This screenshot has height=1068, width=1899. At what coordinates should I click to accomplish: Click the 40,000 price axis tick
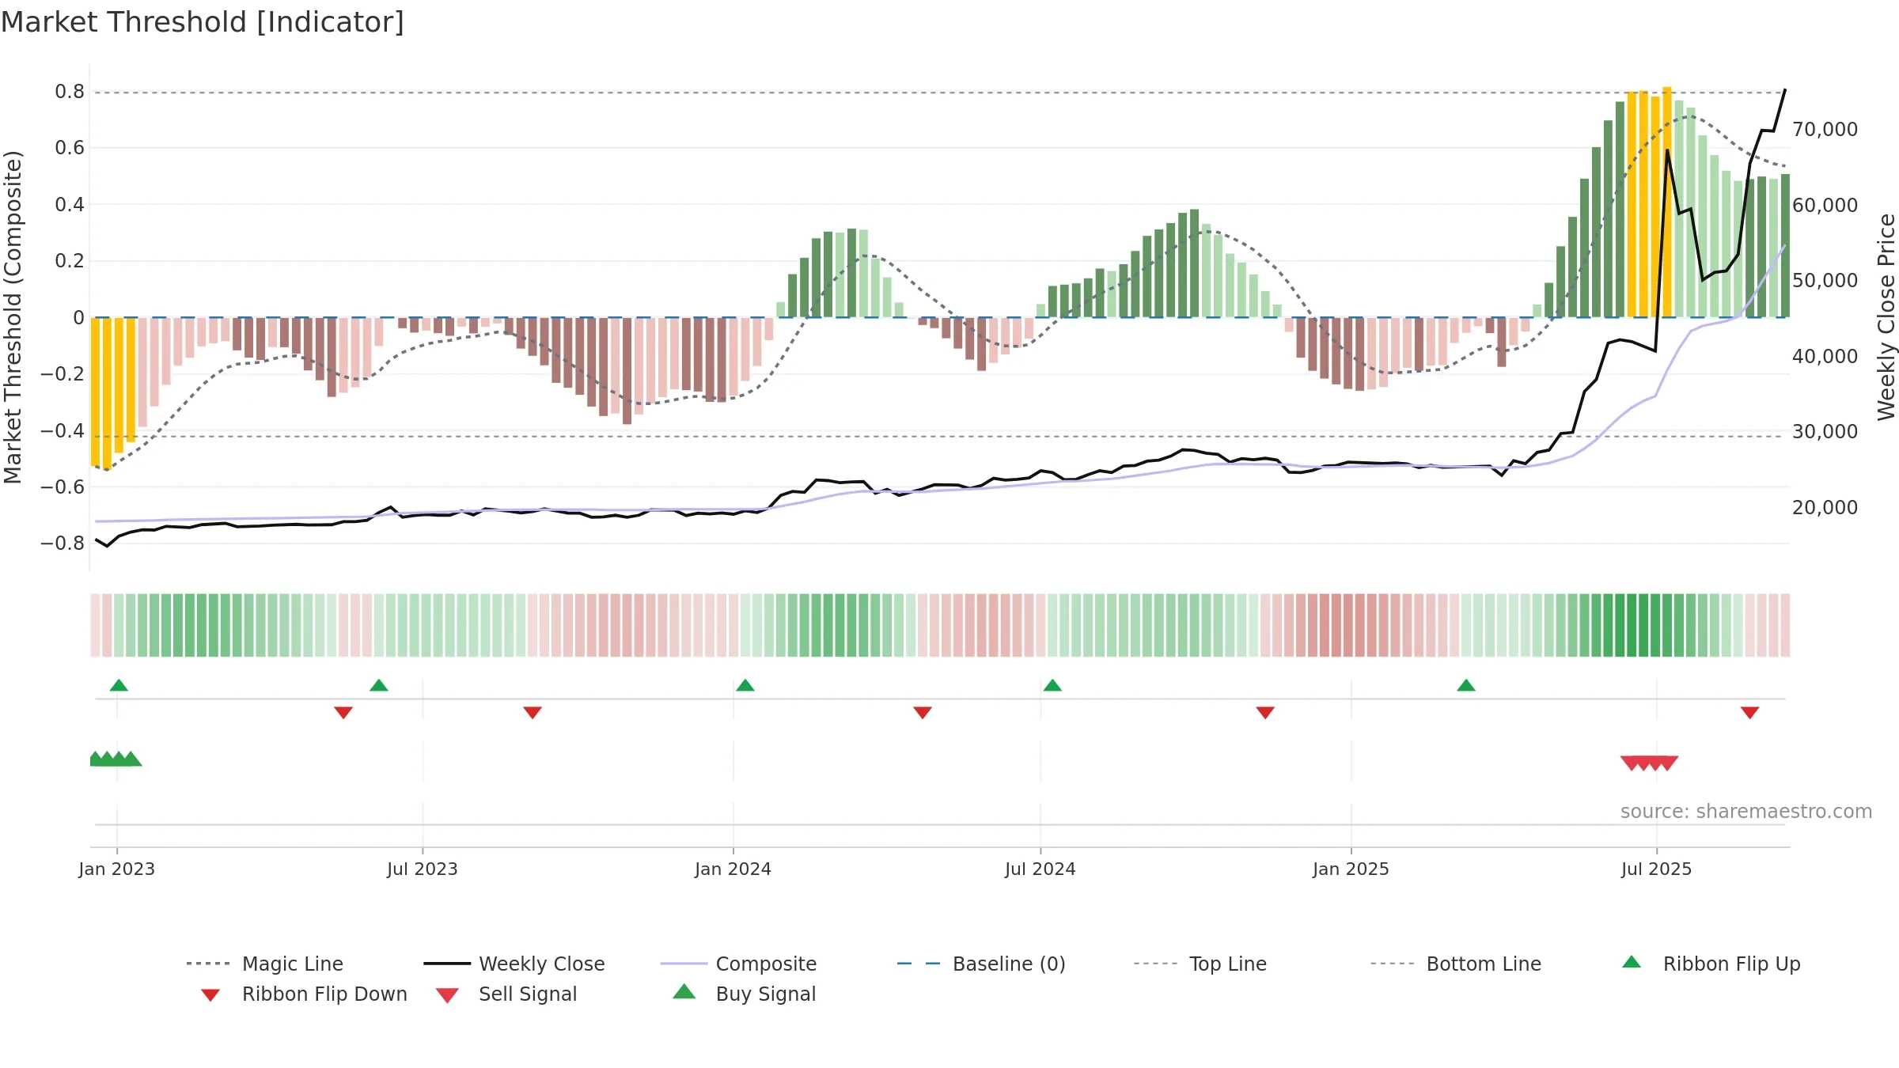click(x=1825, y=357)
